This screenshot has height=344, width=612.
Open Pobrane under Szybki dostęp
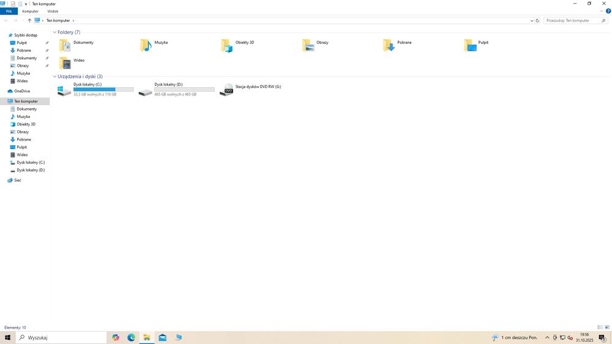click(23, 50)
